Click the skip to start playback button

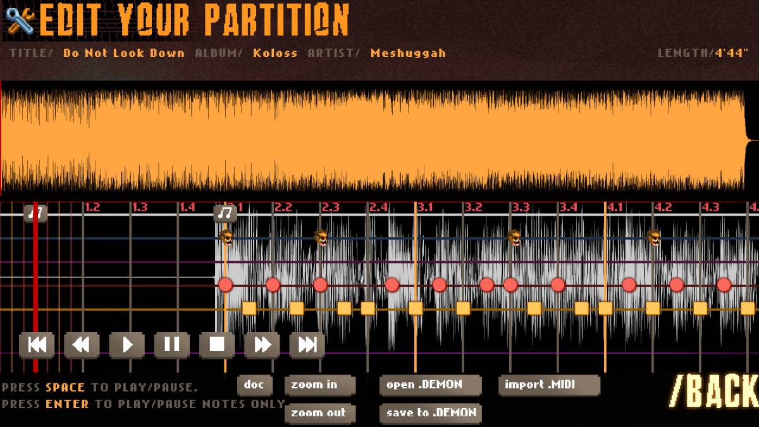pyautogui.click(x=37, y=345)
